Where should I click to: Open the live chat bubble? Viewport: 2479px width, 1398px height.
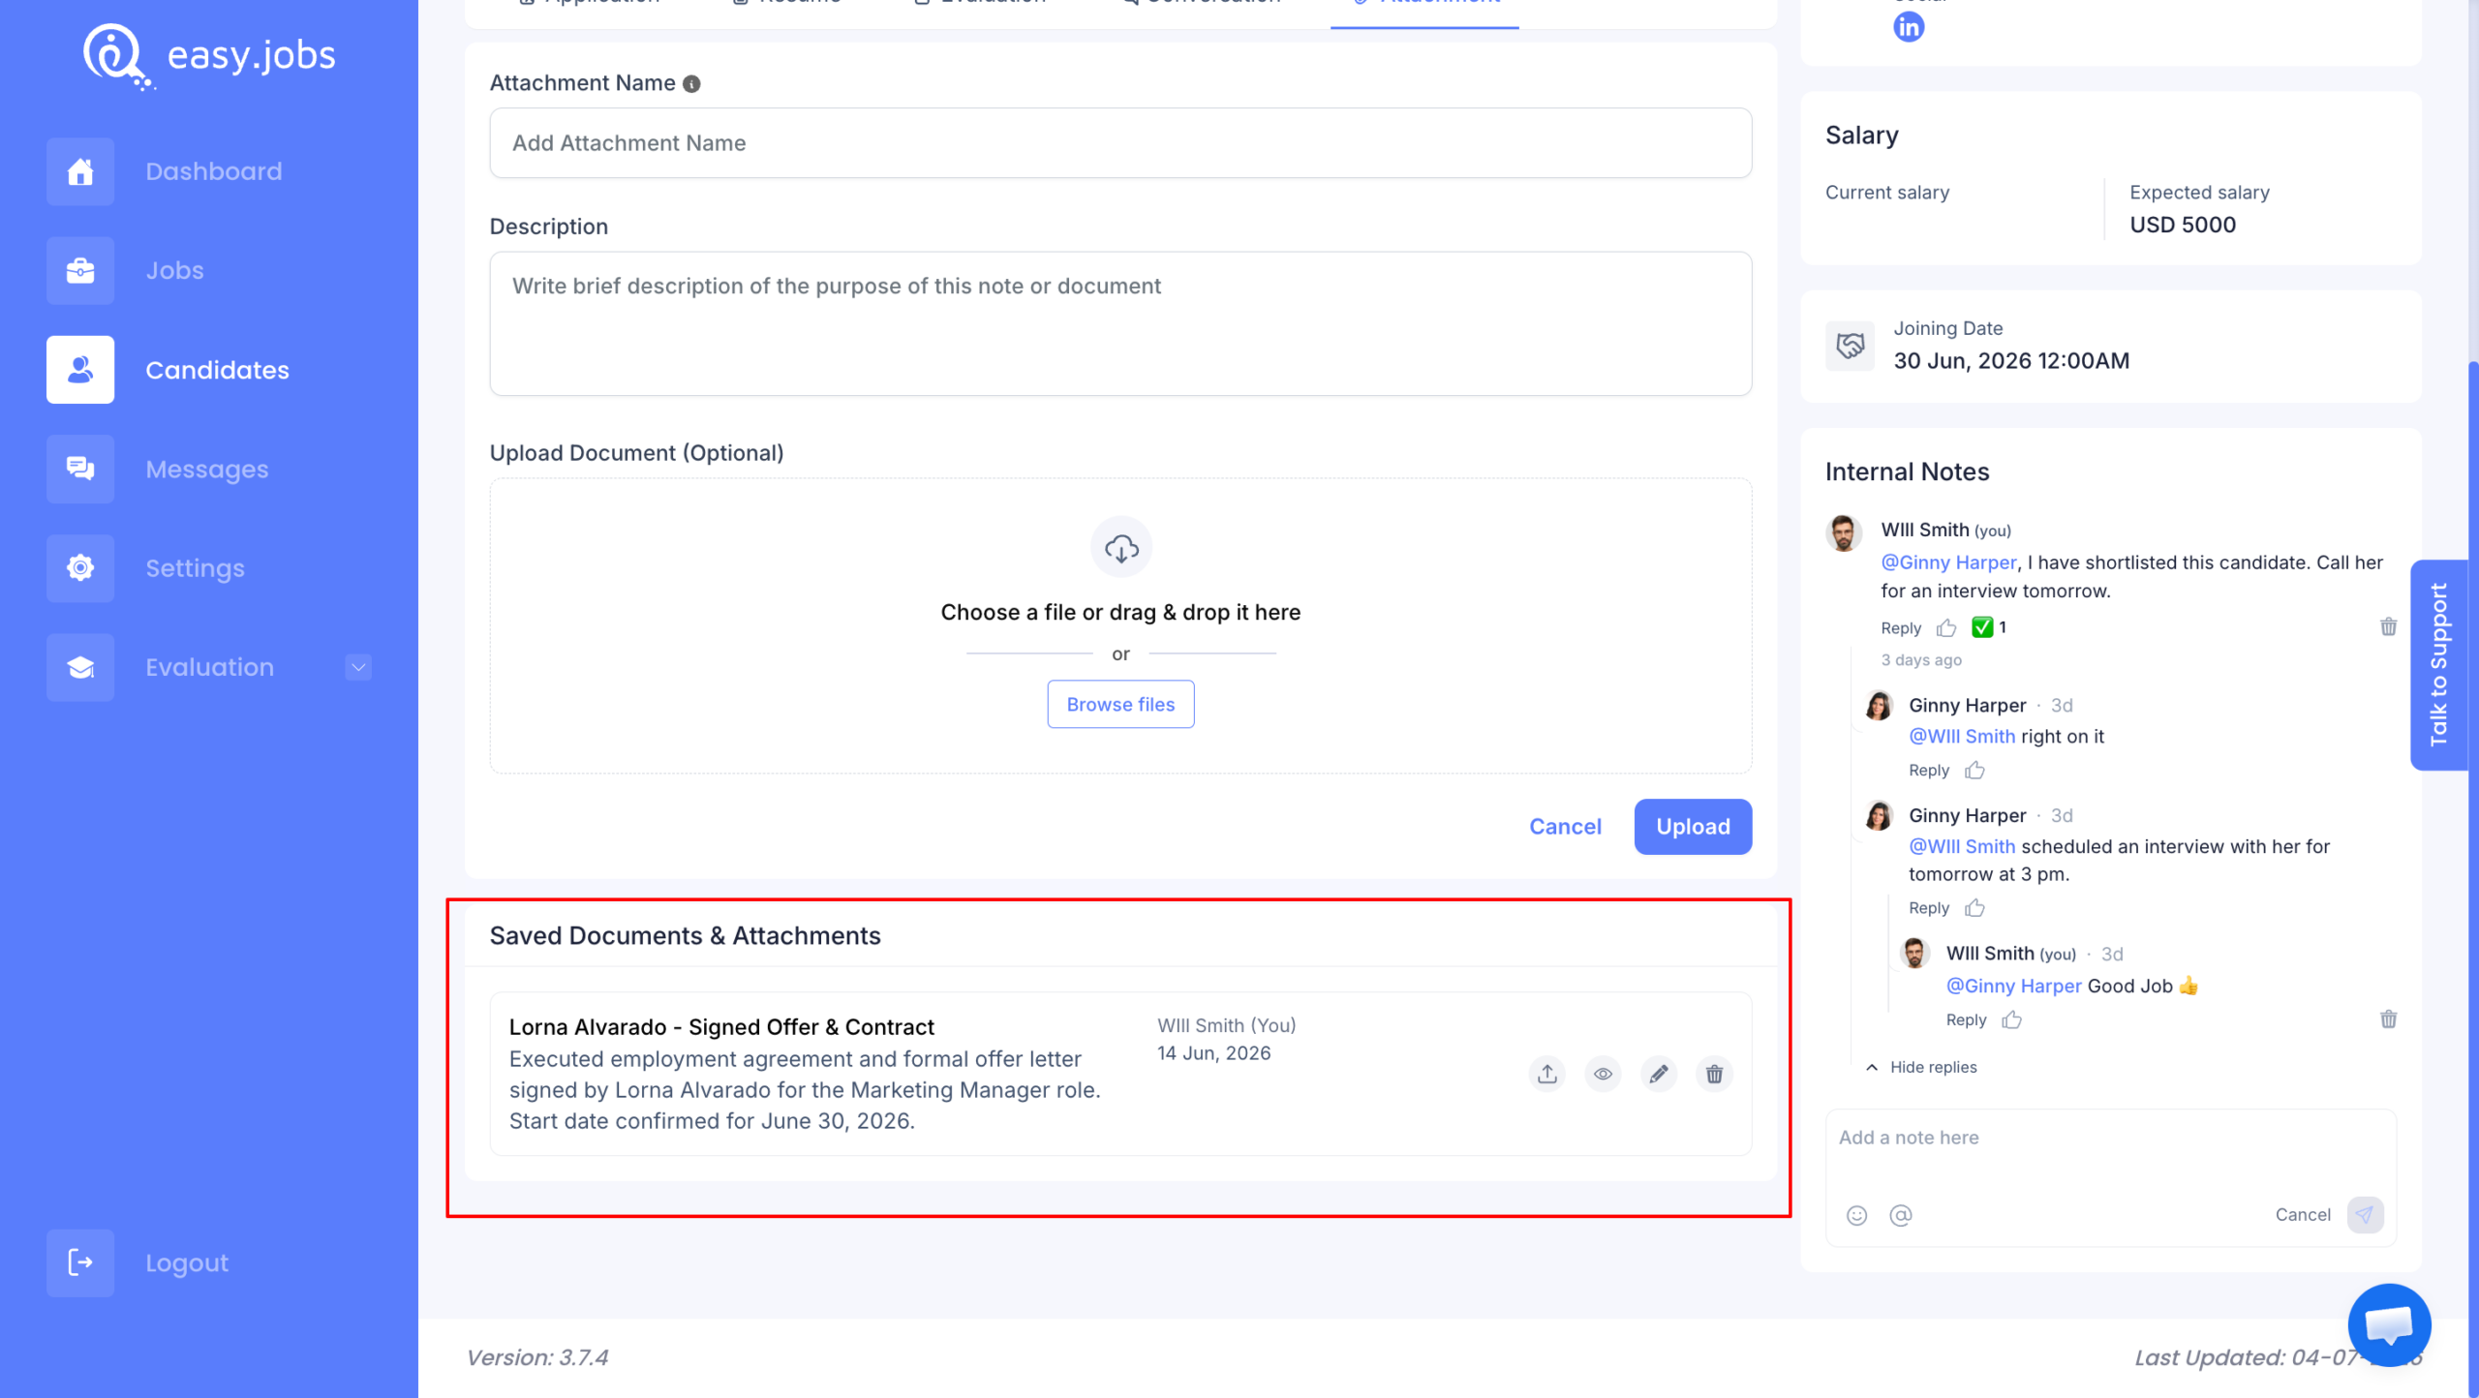coord(2389,1324)
